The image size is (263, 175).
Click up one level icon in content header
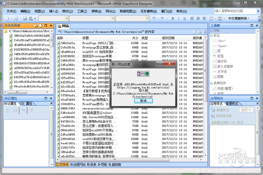coord(204,32)
